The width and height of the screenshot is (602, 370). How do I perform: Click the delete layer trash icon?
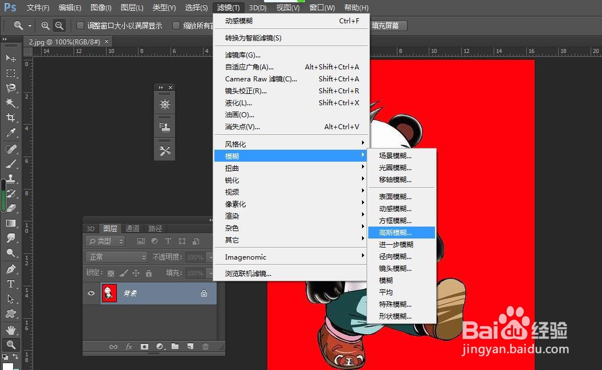point(205,347)
